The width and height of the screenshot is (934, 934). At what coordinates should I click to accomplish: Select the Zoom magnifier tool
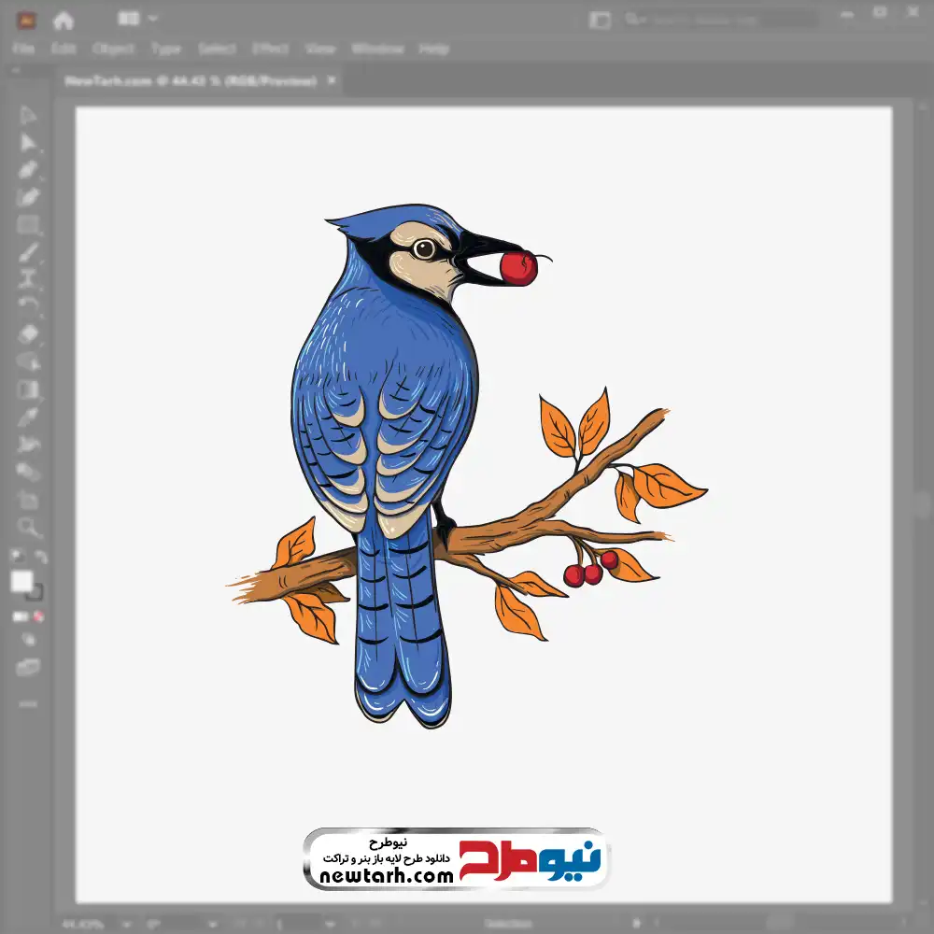tap(28, 527)
